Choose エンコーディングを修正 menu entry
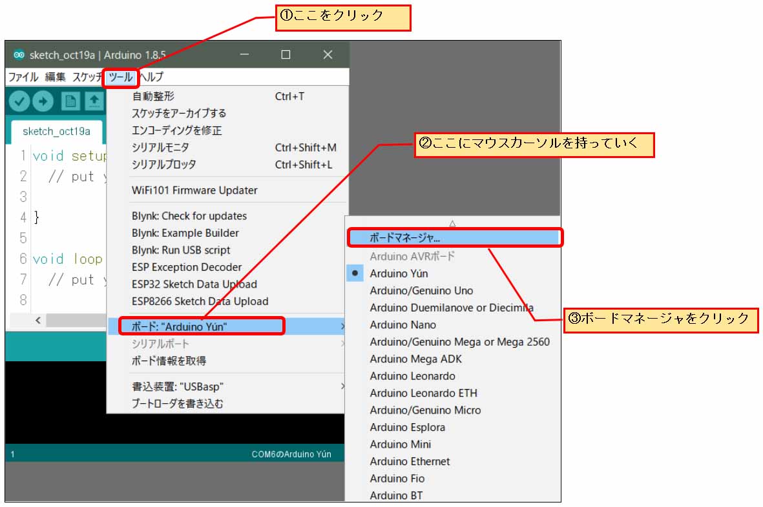This screenshot has height=507, width=763. (x=227, y=130)
